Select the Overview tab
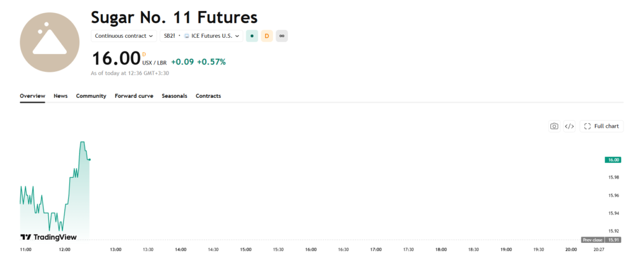The width and height of the screenshot is (634, 256). pyautogui.click(x=32, y=96)
